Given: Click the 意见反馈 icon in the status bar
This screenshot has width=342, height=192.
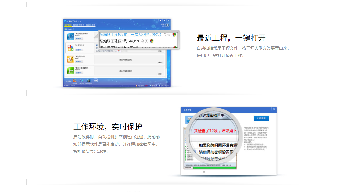Looking at the screenshot, I should (151, 86).
